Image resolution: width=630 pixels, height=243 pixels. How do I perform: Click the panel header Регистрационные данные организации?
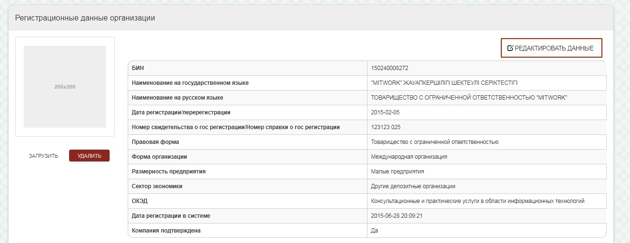[85, 18]
